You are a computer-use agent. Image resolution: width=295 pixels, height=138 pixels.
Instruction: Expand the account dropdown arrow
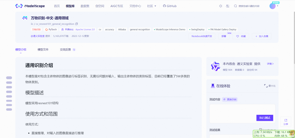(x=278, y=6)
